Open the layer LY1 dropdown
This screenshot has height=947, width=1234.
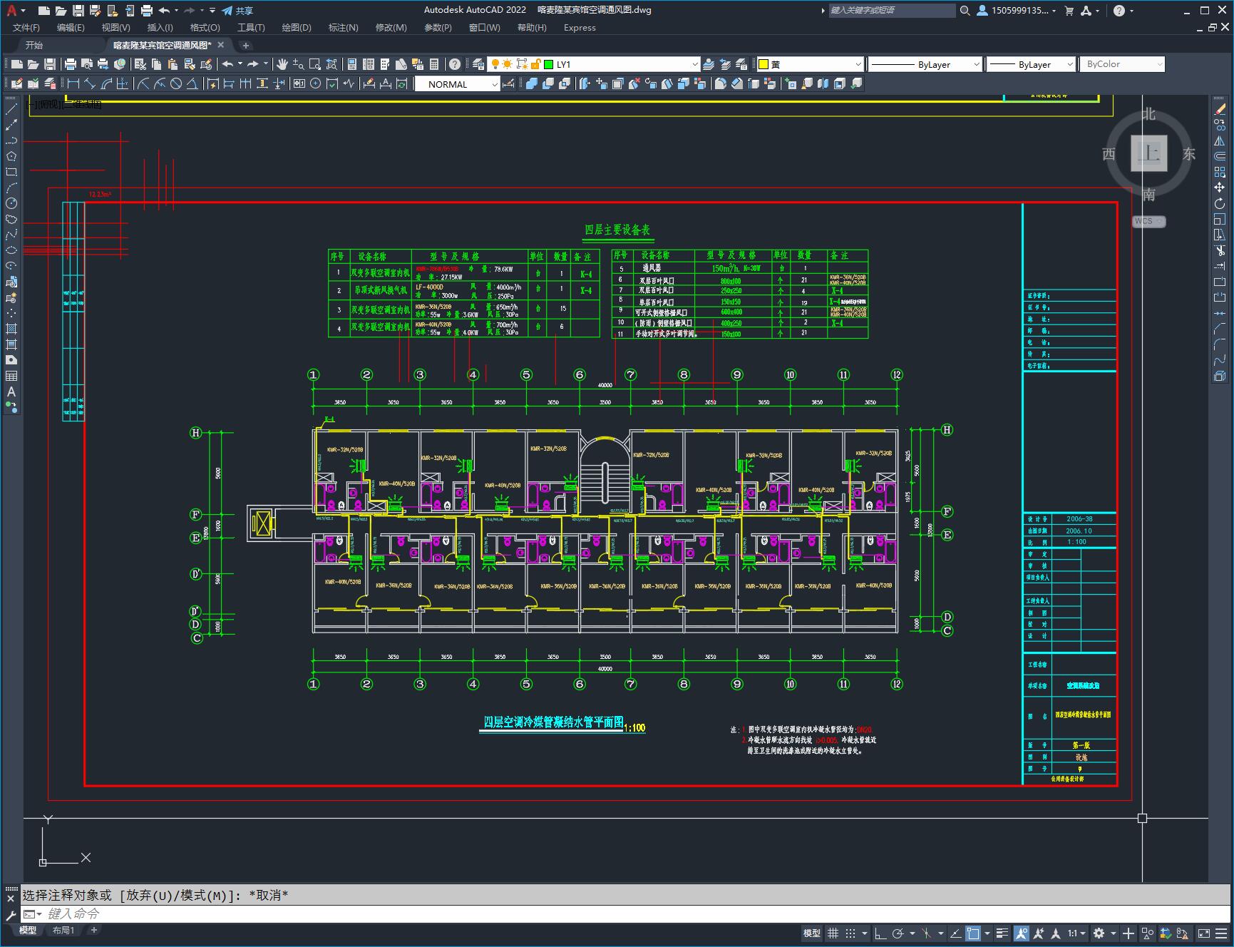click(x=695, y=64)
